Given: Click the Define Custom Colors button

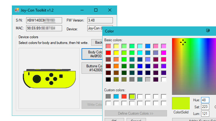Looking at the screenshot, I should pos(136,113).
